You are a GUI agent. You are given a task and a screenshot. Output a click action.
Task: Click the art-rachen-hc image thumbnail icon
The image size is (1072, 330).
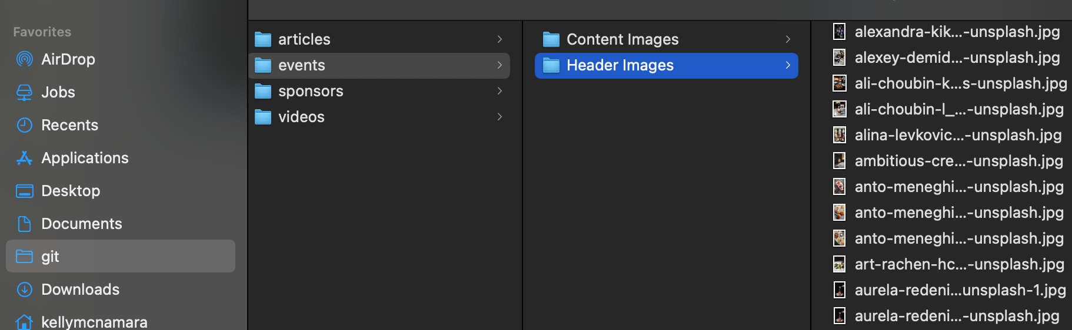point(839,264)
